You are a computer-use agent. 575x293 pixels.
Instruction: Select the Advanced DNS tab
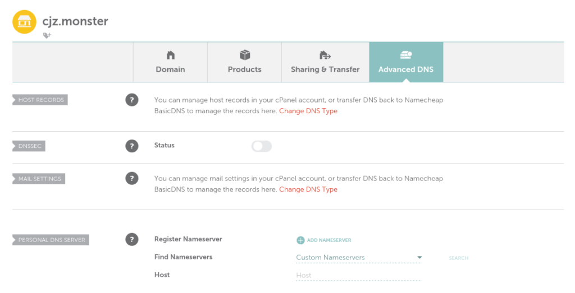(x=405, y=62)
